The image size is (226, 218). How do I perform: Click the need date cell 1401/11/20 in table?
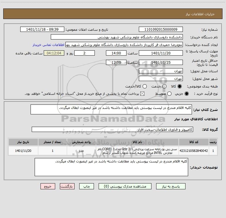[x=23, y=151]
